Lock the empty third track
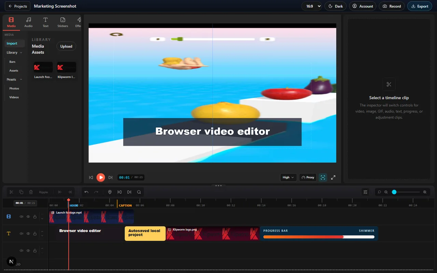437x273 pixels. click(35, 250)
